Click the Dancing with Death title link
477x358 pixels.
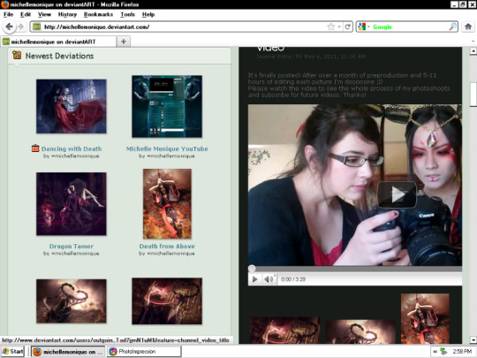tap(72, 149)
